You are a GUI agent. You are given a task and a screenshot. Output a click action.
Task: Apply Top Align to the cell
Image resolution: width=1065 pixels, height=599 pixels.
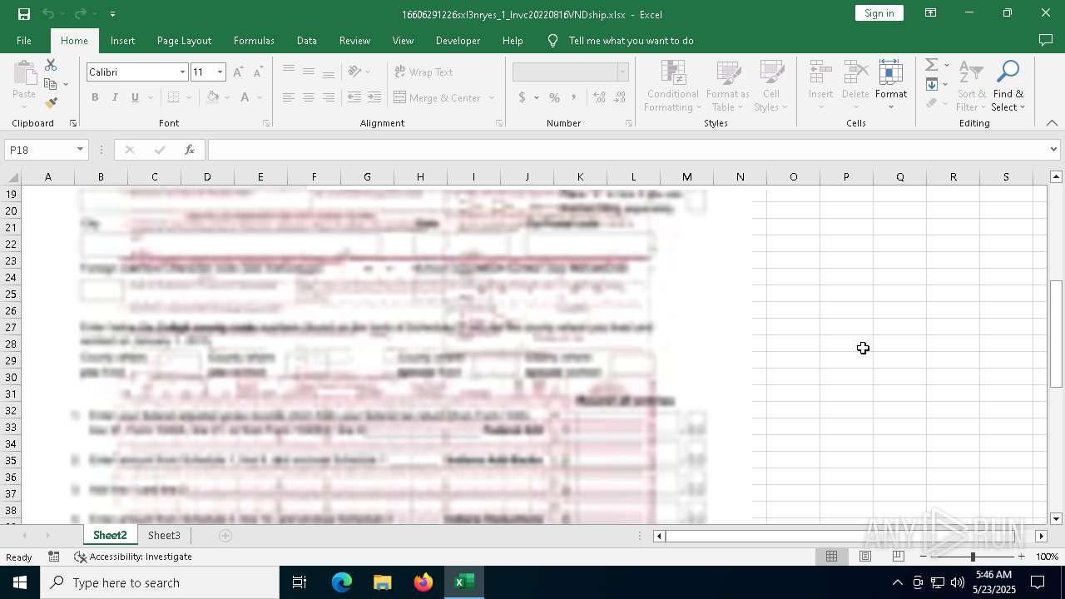pos(289,72)
